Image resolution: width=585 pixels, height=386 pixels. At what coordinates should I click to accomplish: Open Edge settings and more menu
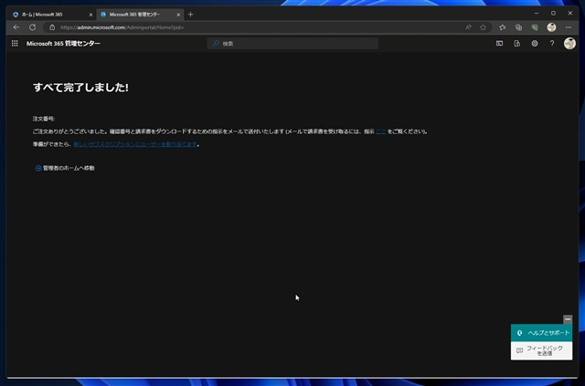[x=569, y=27]
